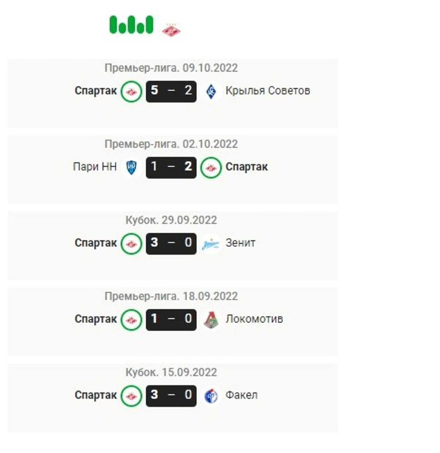Screen dimensions: 440x453
Task: Open the 1 – 2 match score
Action: (x=171, y=167)
